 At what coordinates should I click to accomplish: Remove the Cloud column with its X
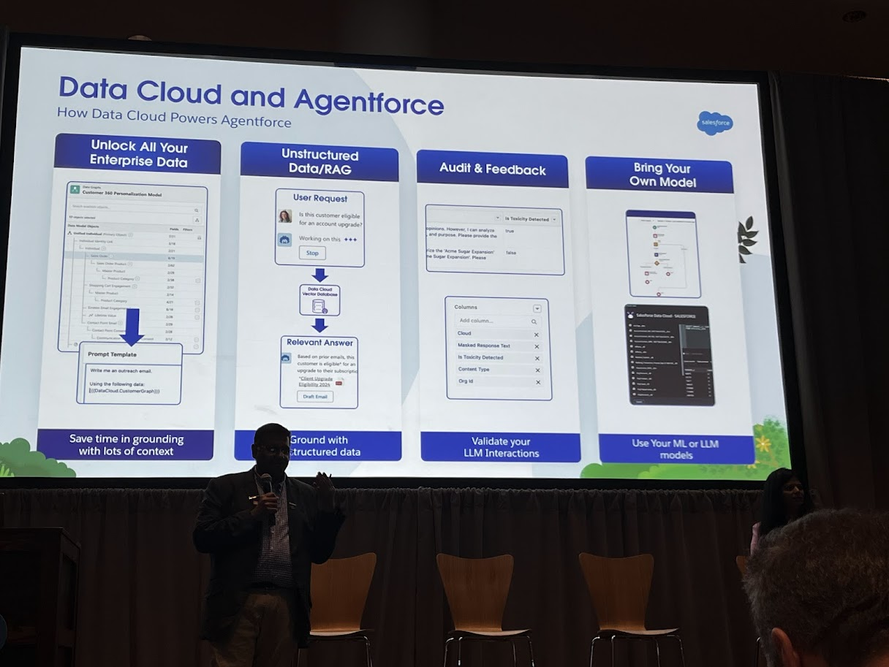tap(537, 335)
